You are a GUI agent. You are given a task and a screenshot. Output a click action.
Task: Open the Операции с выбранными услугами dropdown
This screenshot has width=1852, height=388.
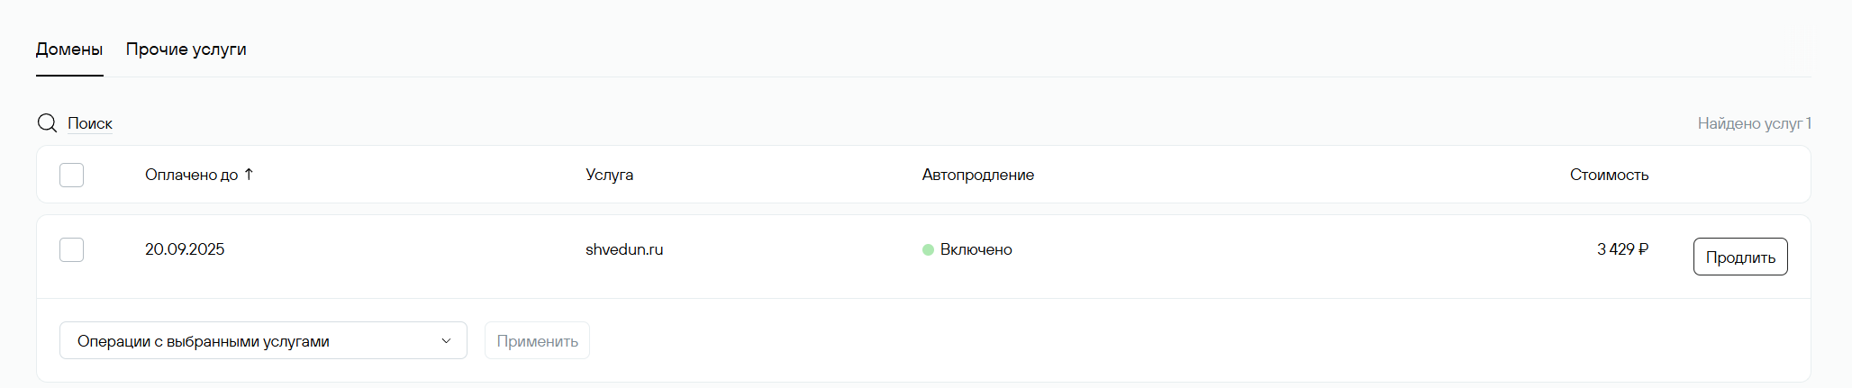263,340
